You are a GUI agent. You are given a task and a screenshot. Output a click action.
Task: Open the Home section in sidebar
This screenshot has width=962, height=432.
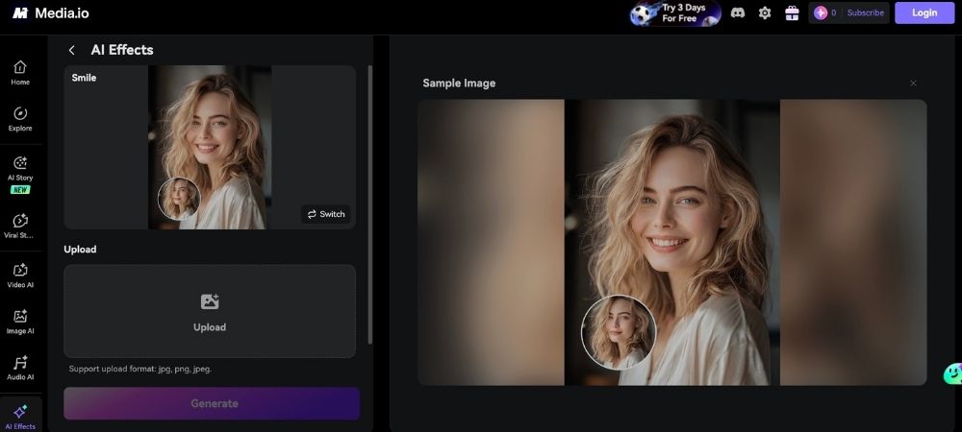pos(20,72)
